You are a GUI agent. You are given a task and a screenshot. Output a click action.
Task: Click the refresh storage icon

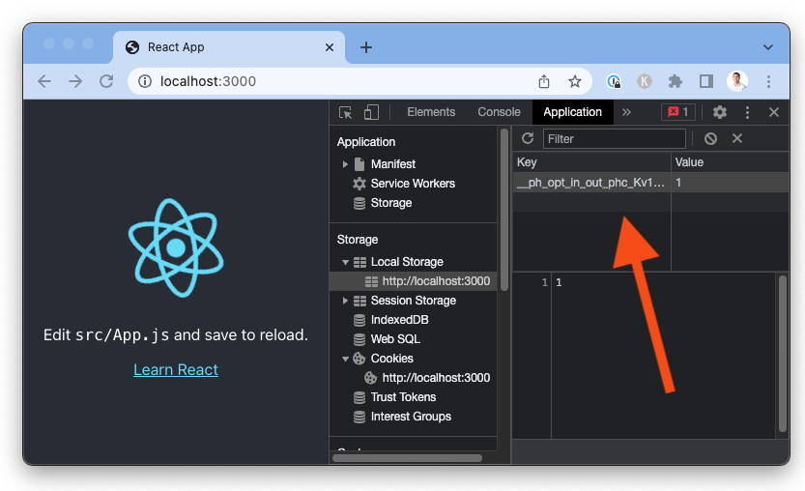tap(528, 139)
